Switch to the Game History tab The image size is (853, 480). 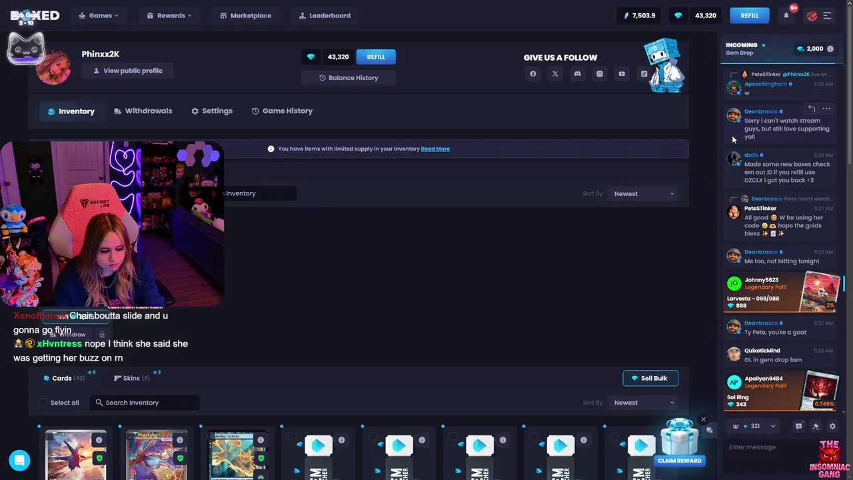coord(282,111)
